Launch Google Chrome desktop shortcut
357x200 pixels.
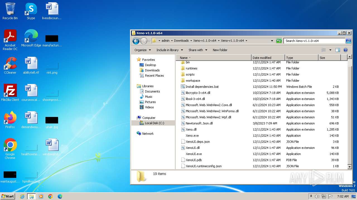(x=10, y=149)
